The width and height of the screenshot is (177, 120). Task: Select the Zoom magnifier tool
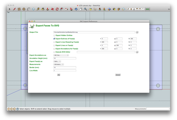pos(85,9)
